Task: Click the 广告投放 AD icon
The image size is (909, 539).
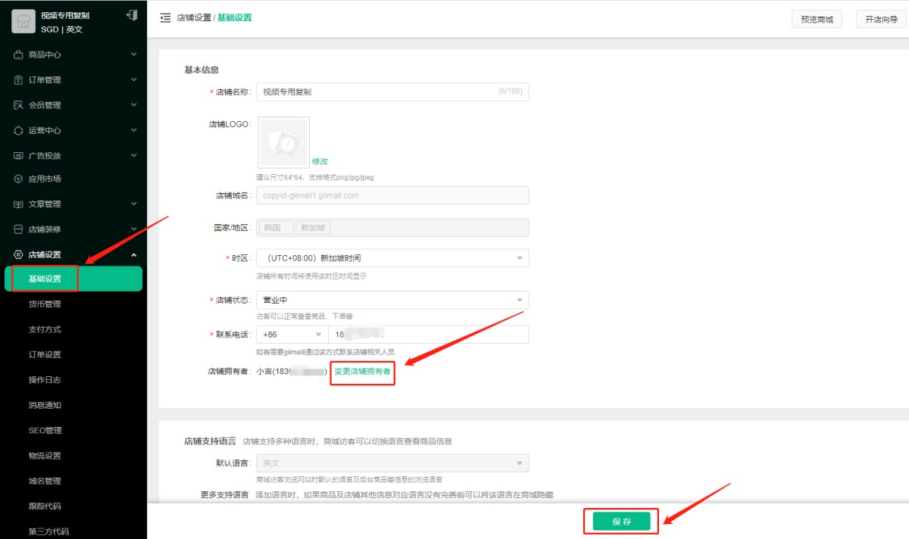Action: coord(19,156)
